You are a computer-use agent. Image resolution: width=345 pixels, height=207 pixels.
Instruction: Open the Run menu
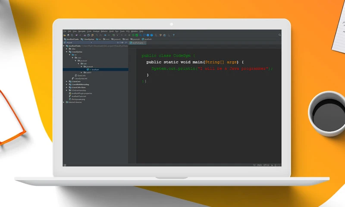[x=117, y=31]
